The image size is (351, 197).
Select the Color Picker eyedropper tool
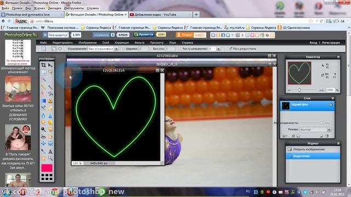43,152
